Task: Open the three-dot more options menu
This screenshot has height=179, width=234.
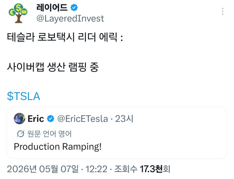Action: click(223, 11)
